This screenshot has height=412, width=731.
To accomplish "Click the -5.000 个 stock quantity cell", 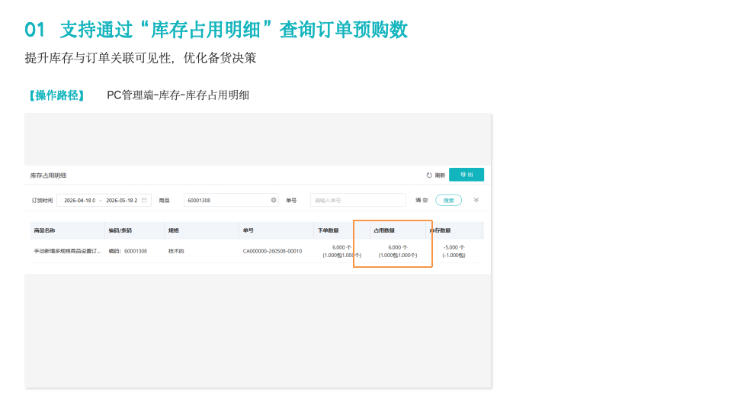I will click(x=454, y=247).
